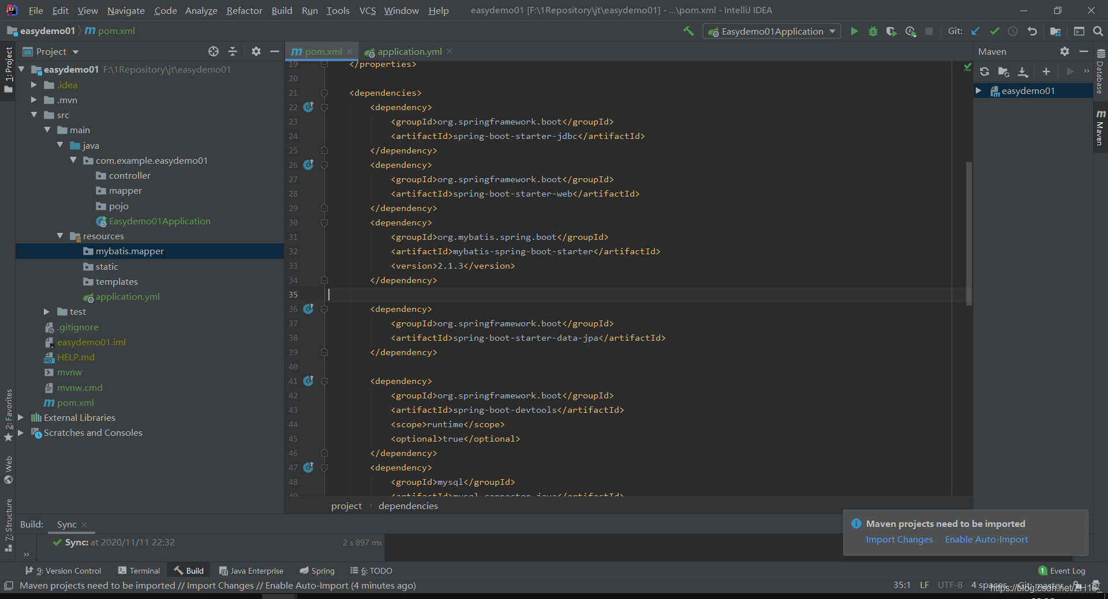Click the Import Changes link
The height and width of the screenshot is (599, 1108).
(x=899, y=540)
